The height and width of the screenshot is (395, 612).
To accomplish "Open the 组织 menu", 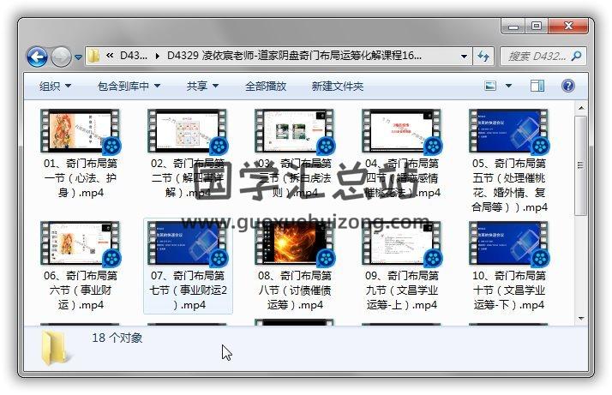I will tap(55, 86).
